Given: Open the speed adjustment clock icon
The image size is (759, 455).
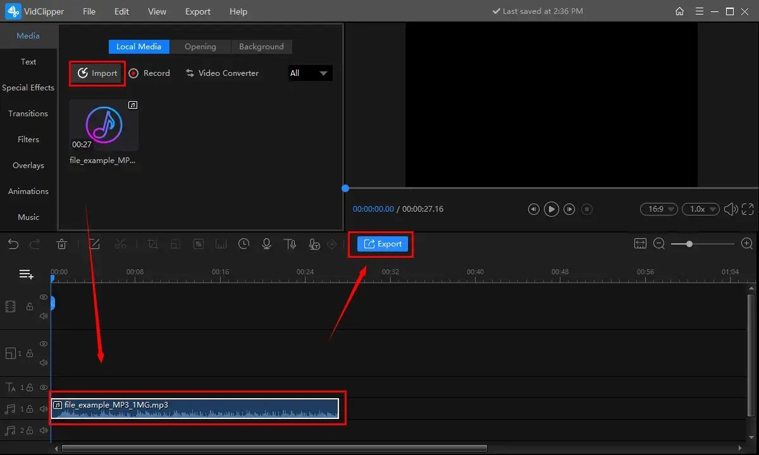Looking at the screenshot, I should pos(244,244).
